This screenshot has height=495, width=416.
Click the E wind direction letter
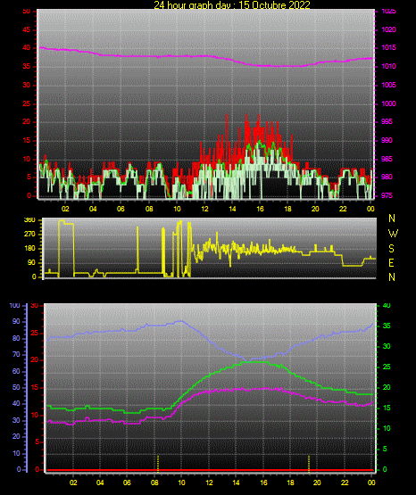391,263
